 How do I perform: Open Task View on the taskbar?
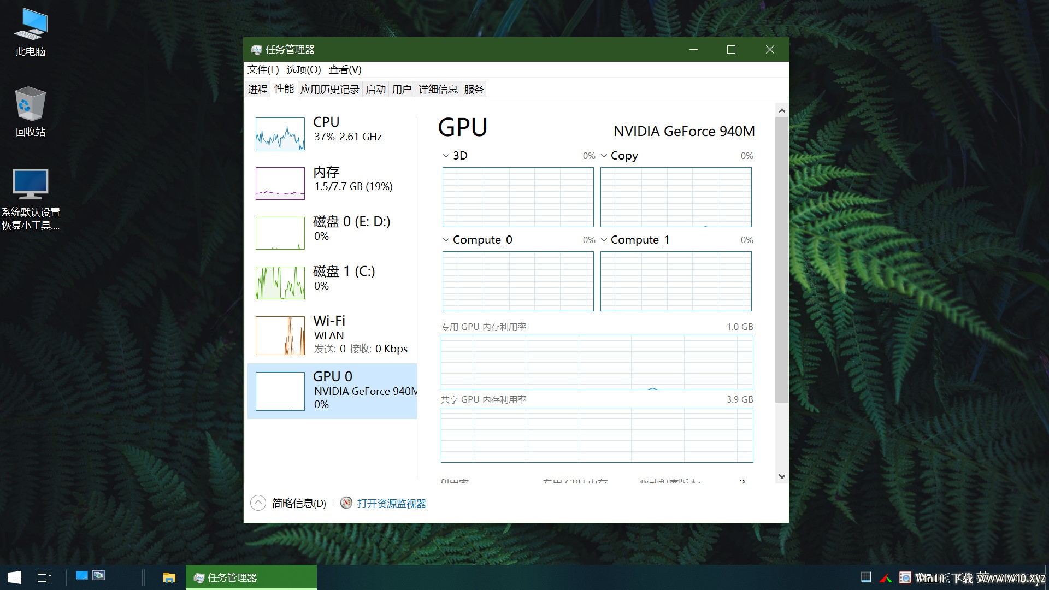tap(44, 577)
